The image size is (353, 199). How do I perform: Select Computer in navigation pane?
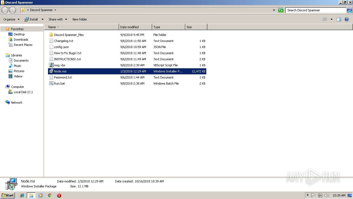coord(17,87)
